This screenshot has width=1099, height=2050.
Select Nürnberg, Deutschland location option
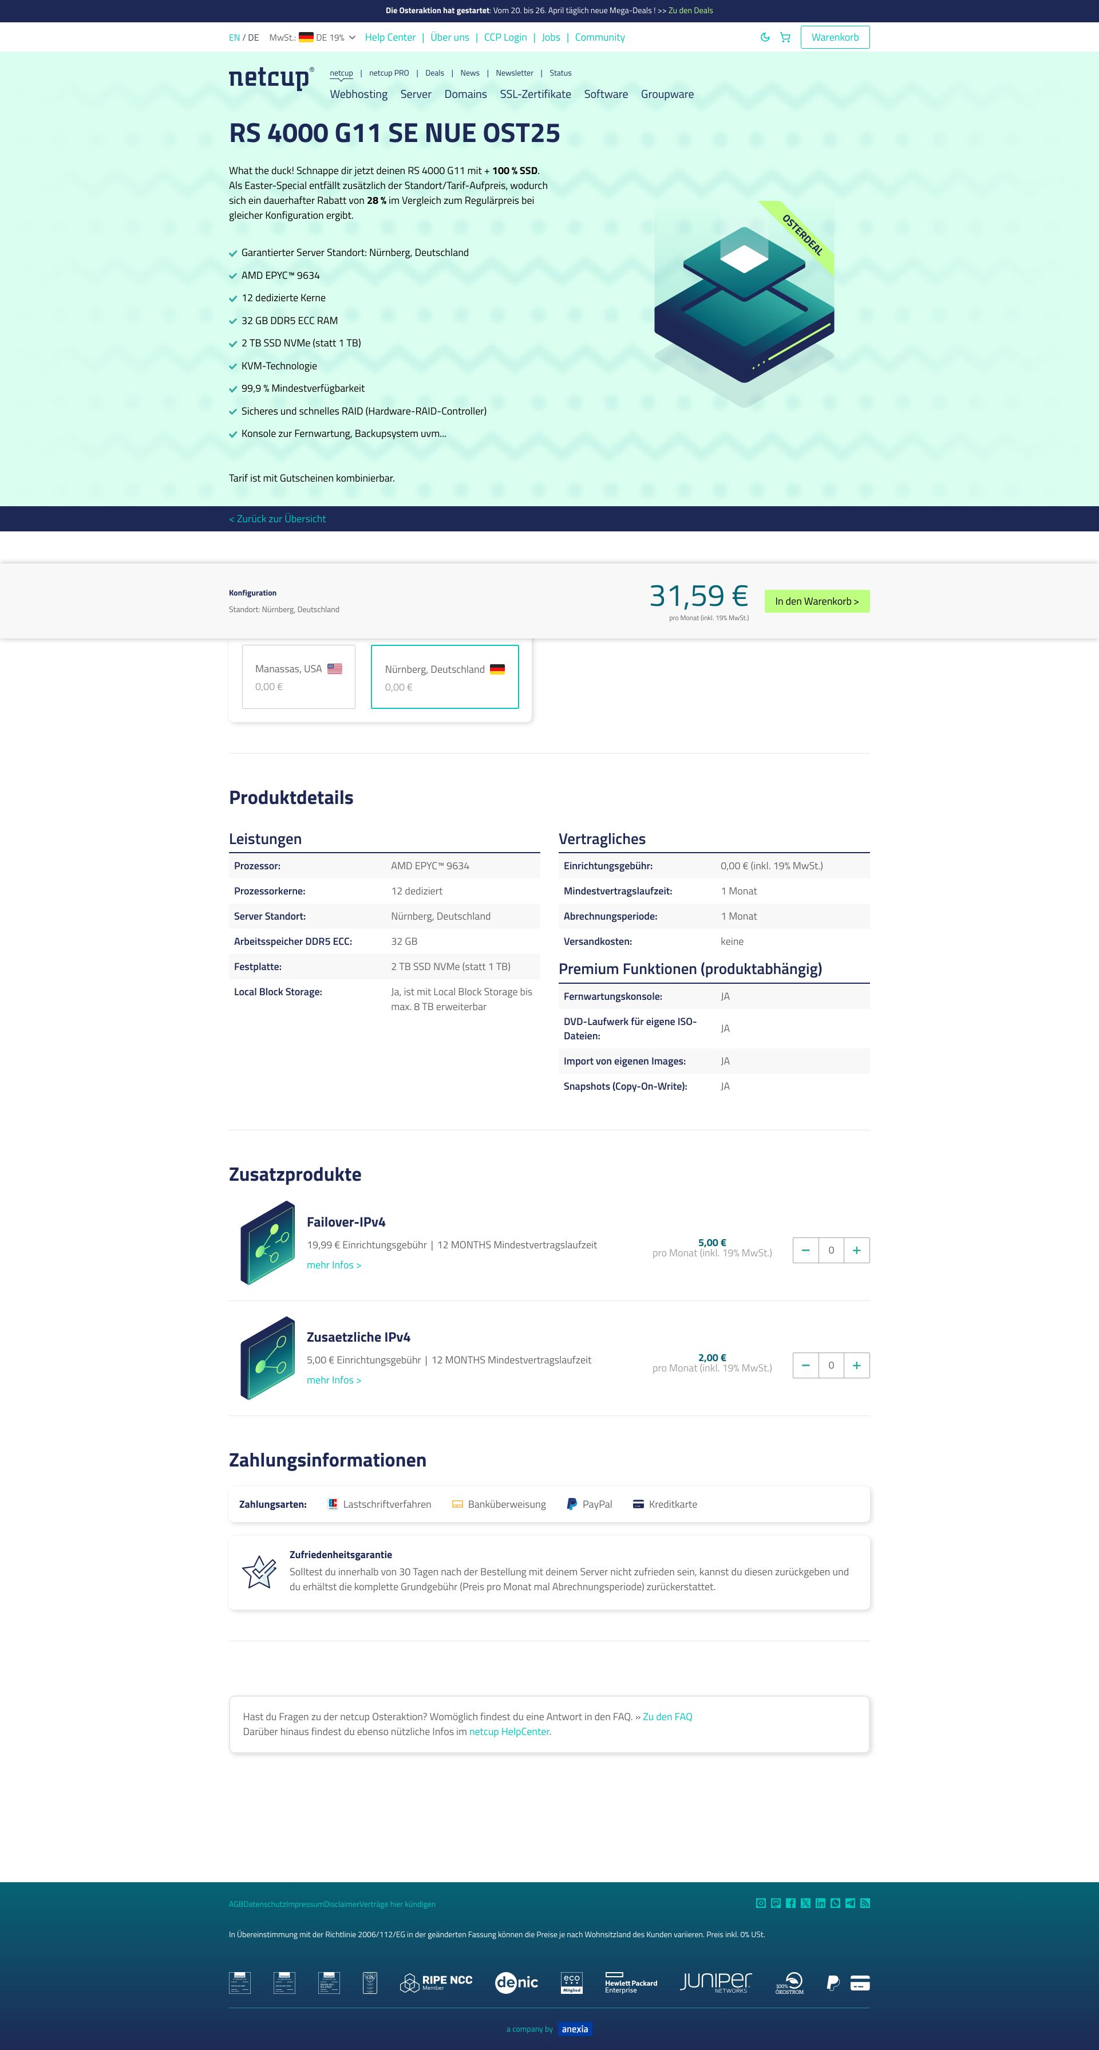pyautogui.click(x=445, y=676)
